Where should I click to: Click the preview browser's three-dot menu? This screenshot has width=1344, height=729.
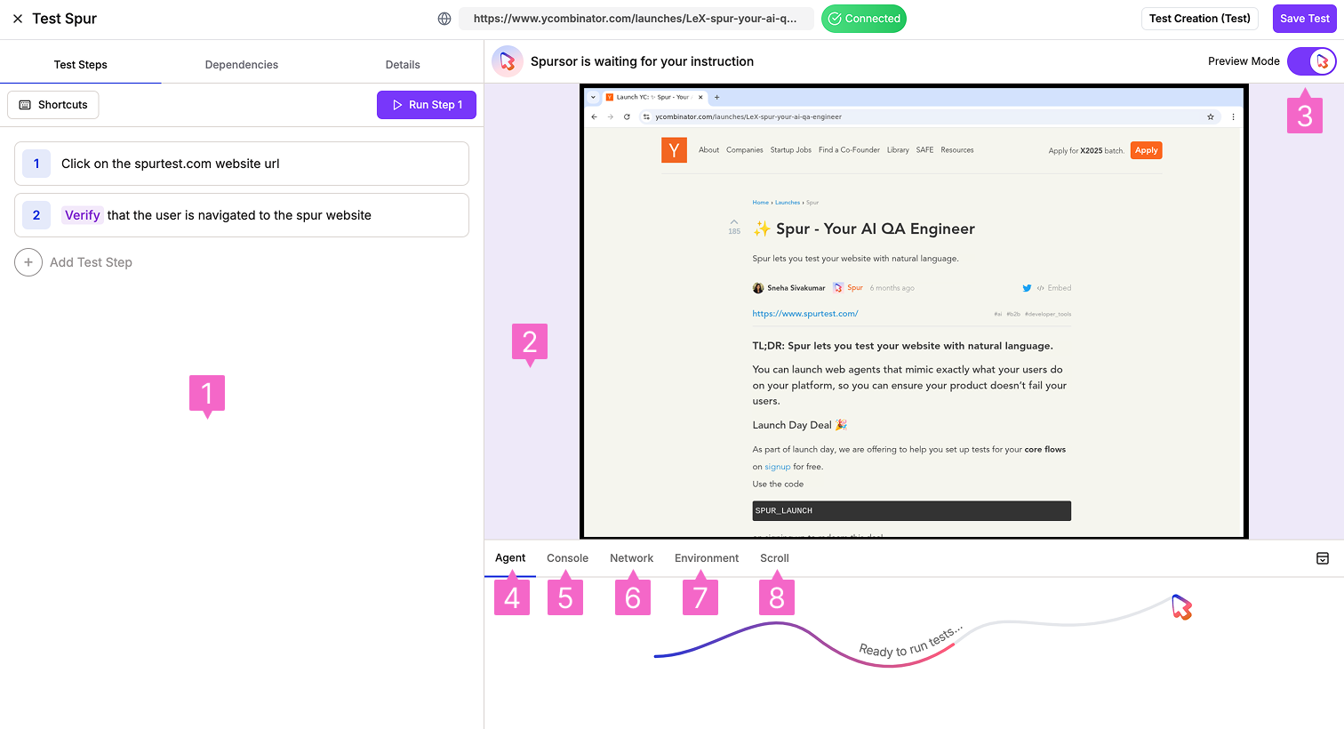[x=1233, y=116]
